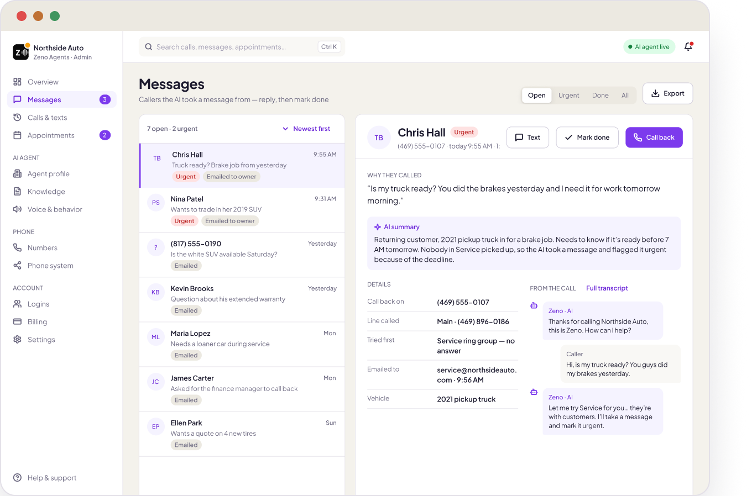Click the Agent profile icon
The height and width of the screenshot is (496, 752).
point(17,174)
